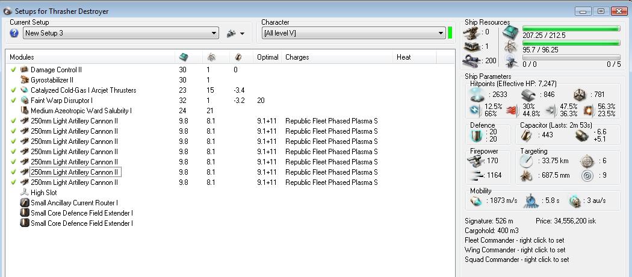
Task: Toggle checkmark for Faint Warp Disruptor I
Action: (13, 101)
